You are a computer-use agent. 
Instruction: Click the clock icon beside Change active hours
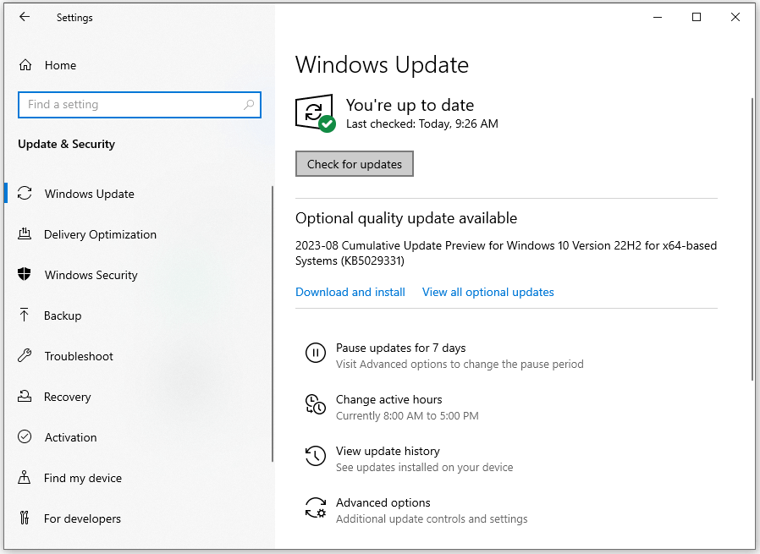(x=316, y=404)
